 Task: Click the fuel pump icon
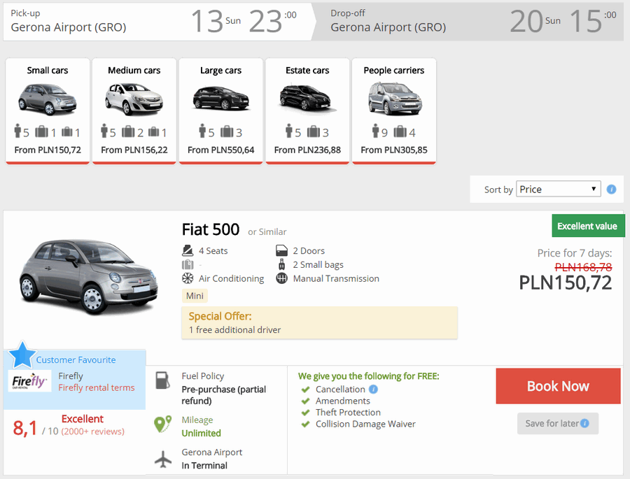pos(162,380)
